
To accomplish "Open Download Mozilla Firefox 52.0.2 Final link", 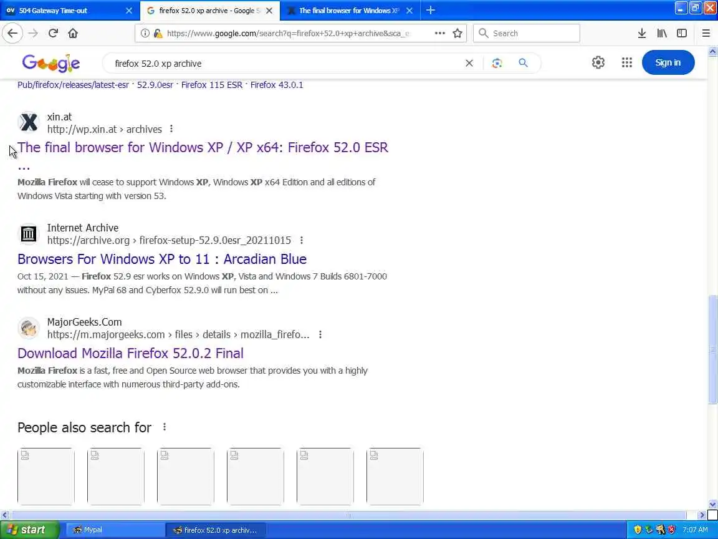I will 130,353.
